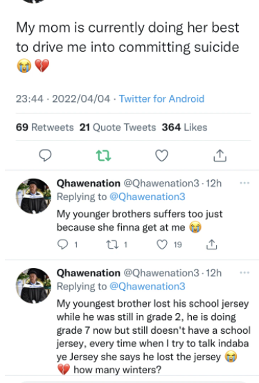This screenshot has height=383, width=259.
Task: Open the Twitter for Android link
Action: pos(161,99)
